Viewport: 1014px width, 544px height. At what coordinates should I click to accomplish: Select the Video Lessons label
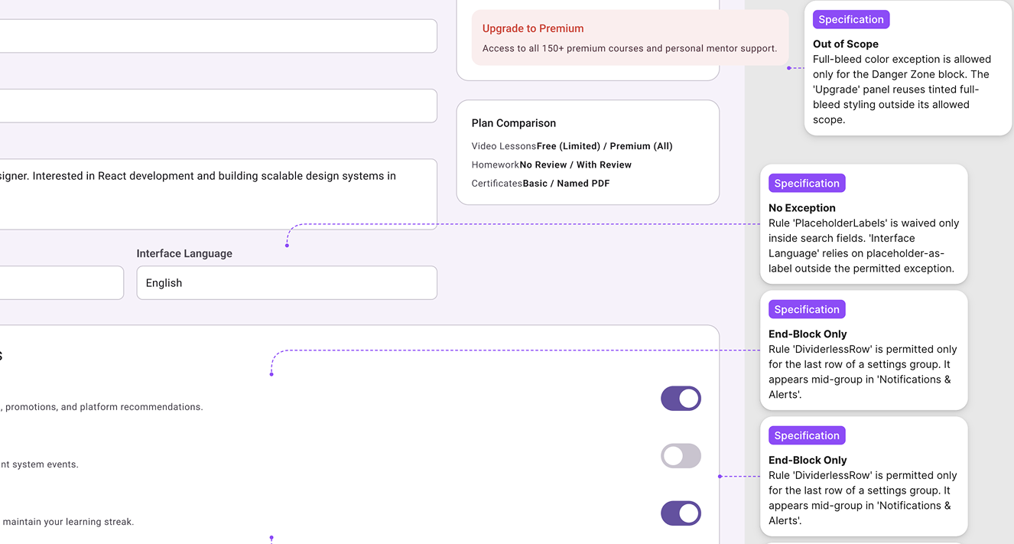click(x=504, y=146)
